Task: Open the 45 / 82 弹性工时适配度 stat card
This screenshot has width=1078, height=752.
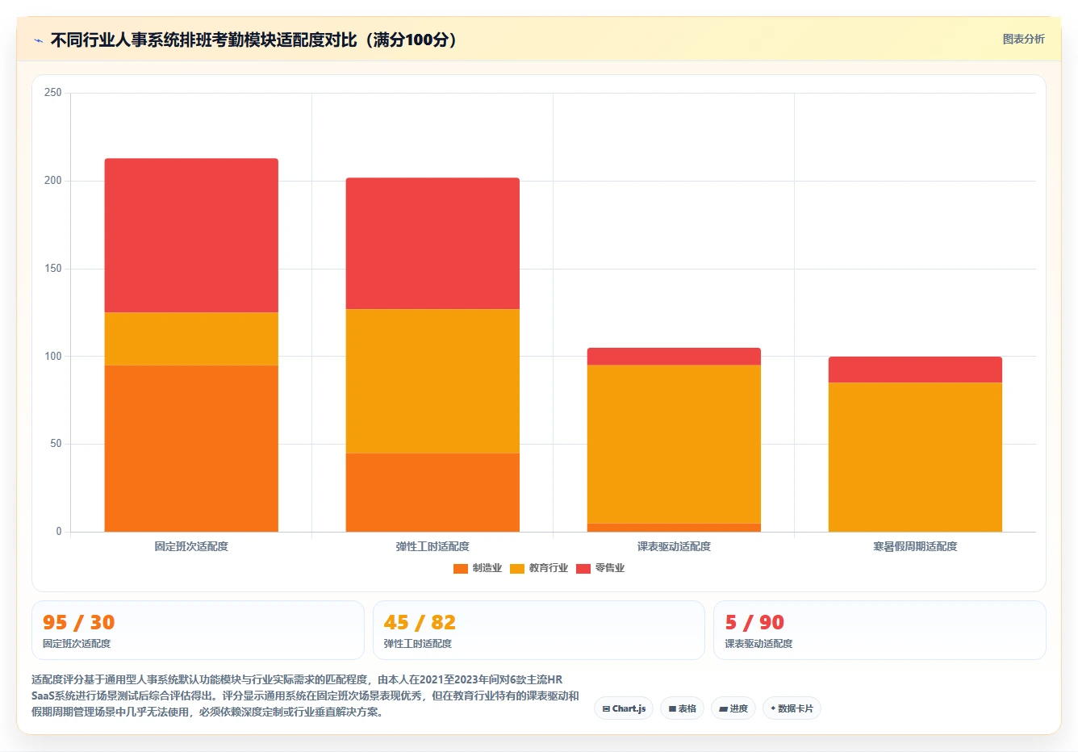Action: [539, 630]
